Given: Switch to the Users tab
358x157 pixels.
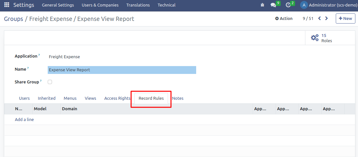Looking at the screenshot, I should (x=25, y=98).
